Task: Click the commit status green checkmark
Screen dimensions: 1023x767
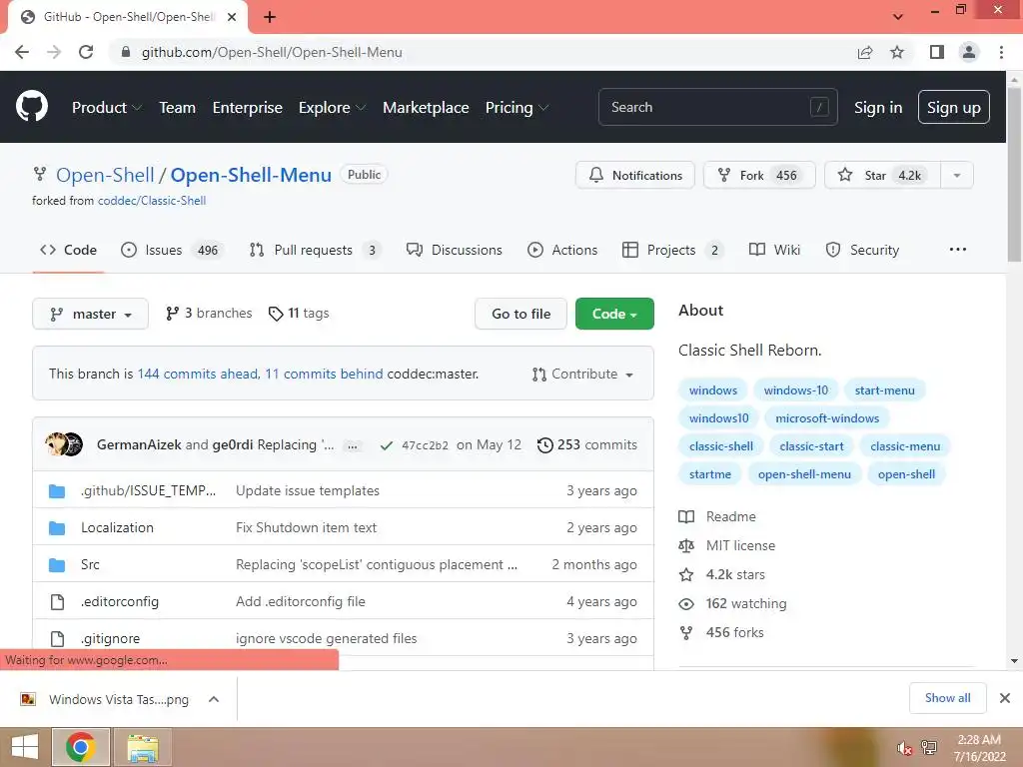Action: [x=387, y=445]
